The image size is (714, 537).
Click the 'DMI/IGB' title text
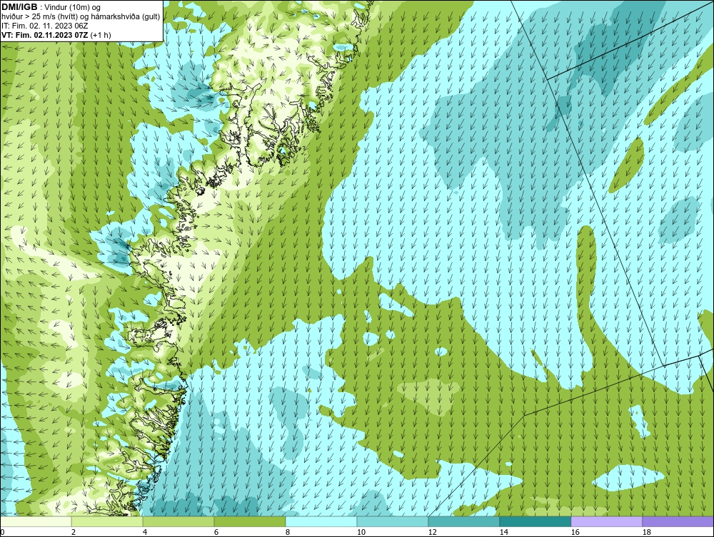[19, 7]
